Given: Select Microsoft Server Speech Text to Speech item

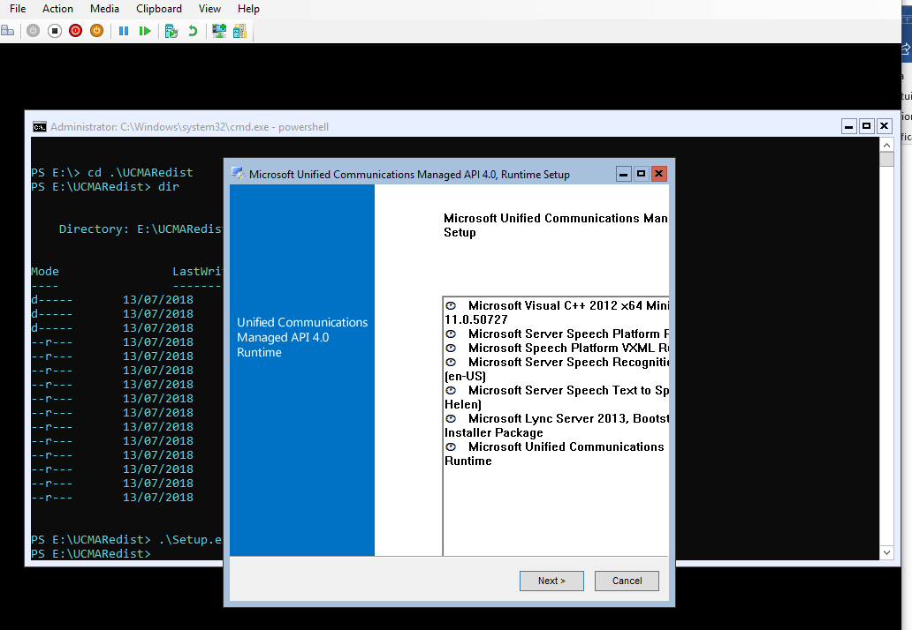Looking at the screenshot, I should click(557, 397).
